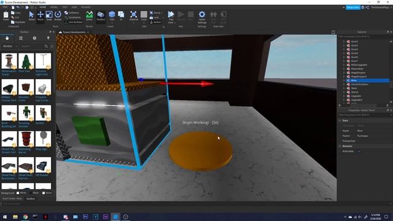Click the Cut button

tap(15, 18)
